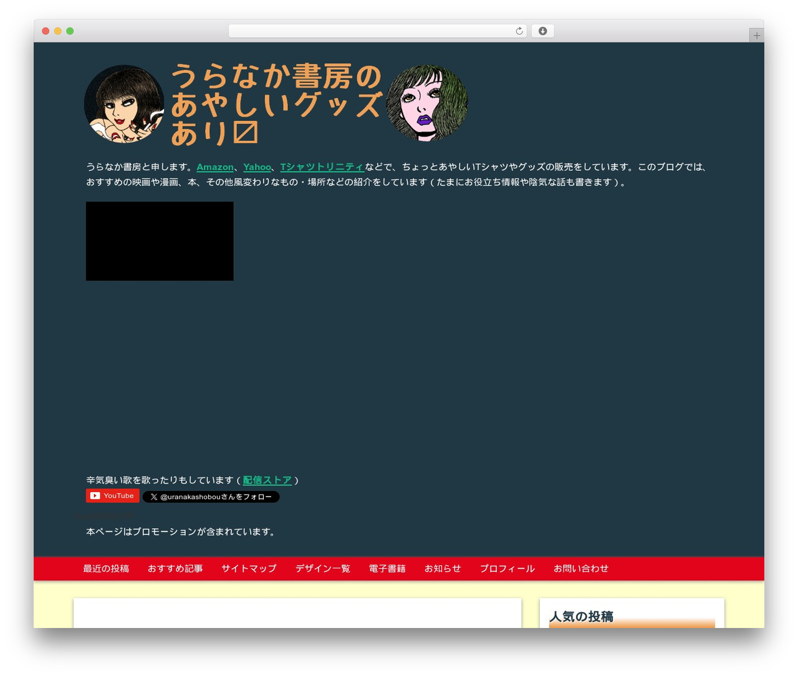The height and width of the screenshot is (676, 798).
Task: Open プロフィール navigation item
Action: (x=507, y=569)
